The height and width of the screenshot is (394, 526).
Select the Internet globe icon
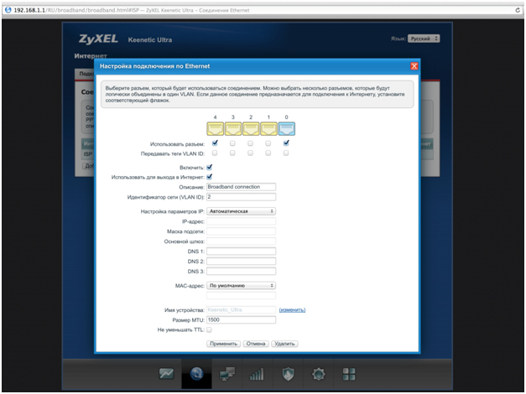coord(196,374)
